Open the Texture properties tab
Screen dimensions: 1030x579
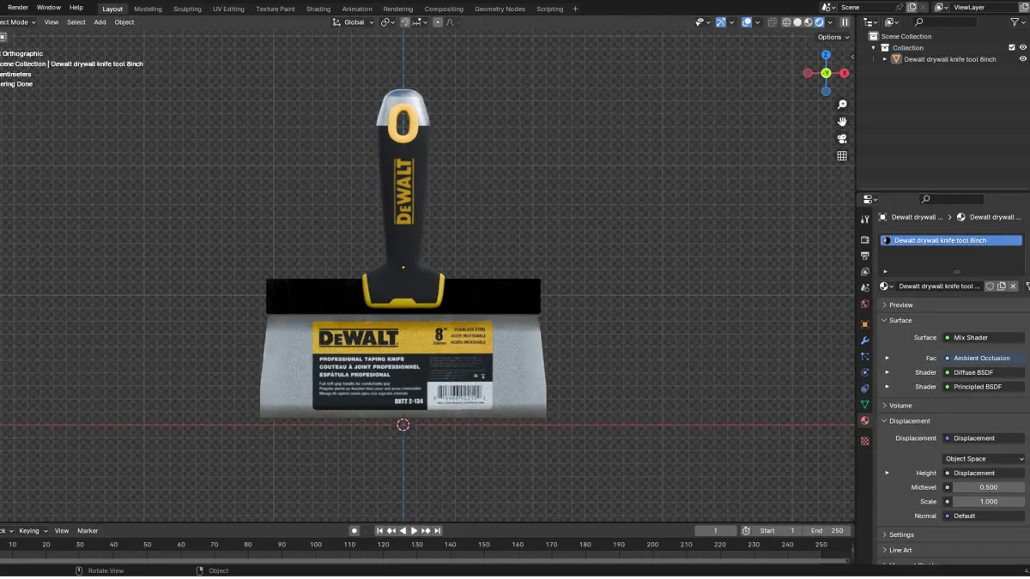pyautogui.click(x=864, y=441)
